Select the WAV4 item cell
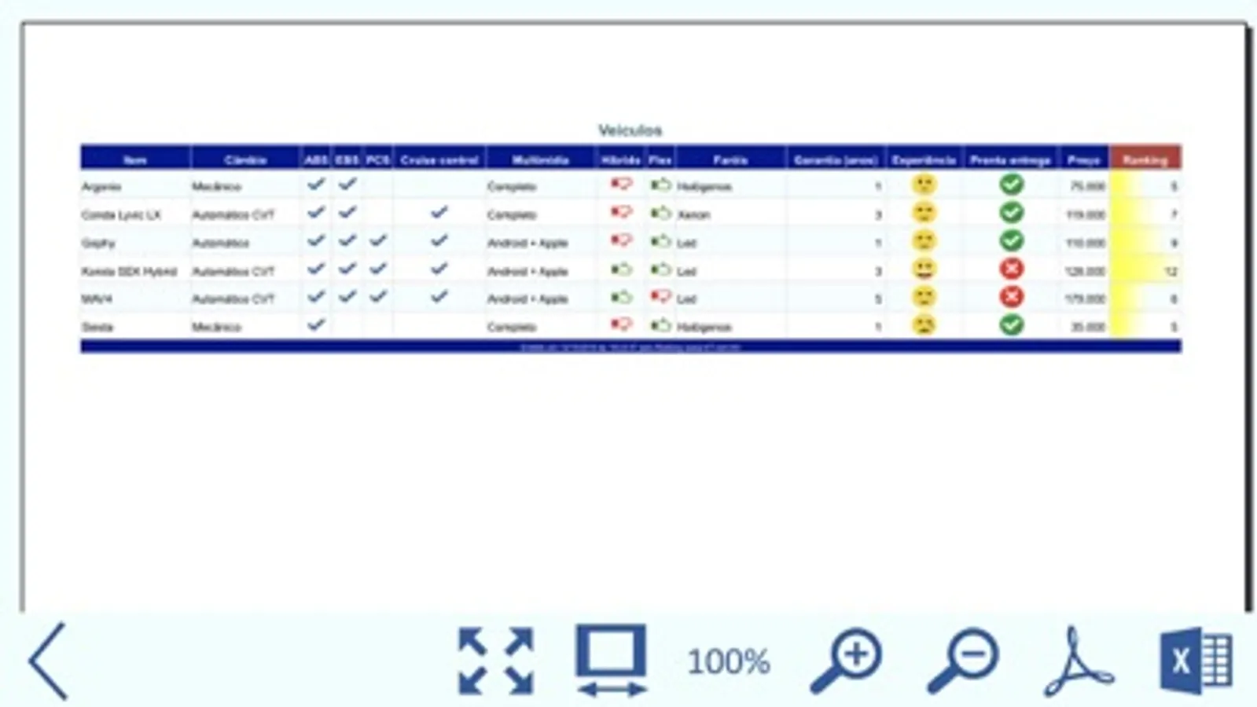The height and width of the screenshot is (707, 1257). point(135,299)
